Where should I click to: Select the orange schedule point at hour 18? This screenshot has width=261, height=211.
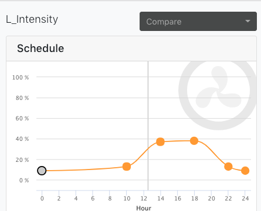194,141
